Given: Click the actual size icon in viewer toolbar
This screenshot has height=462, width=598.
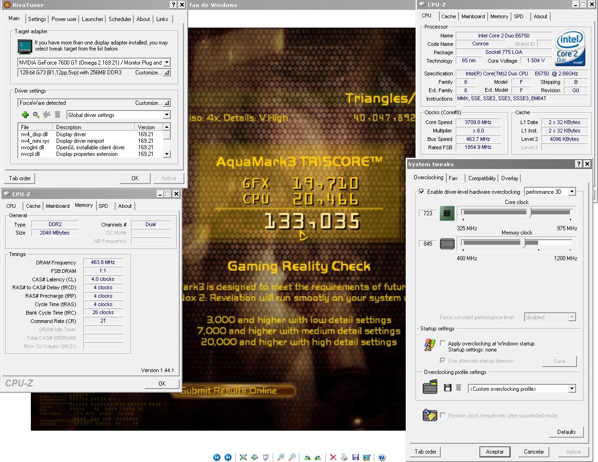Looking at the screenshot, I should pyautogui.click(x=255, y=457).
